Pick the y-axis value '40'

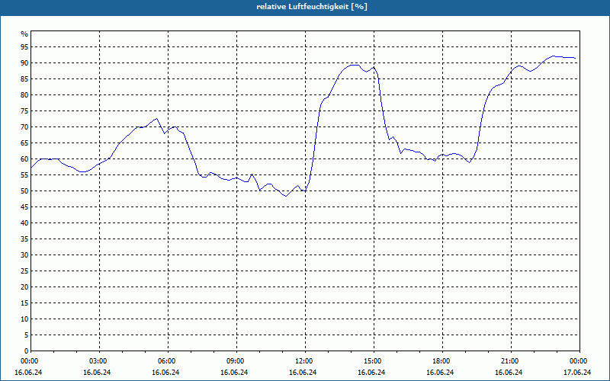(x=24, y=223)
